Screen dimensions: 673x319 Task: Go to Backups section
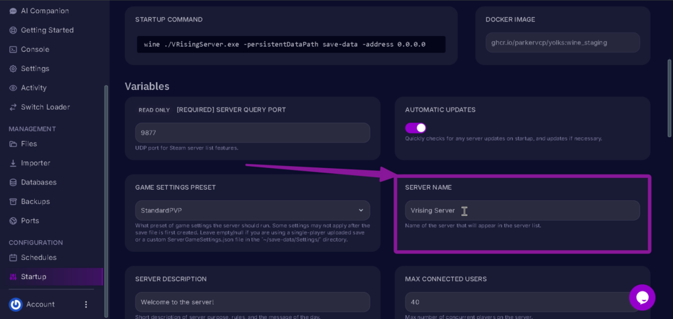[x=35, y=202]
